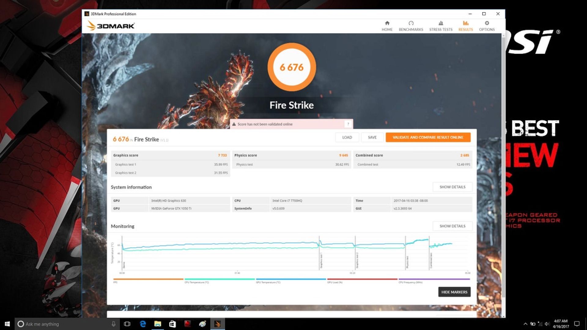The height and width of the screenshot is (330, 587).
Task: Select the Physics test row
Action: click(x=292, y=164)
